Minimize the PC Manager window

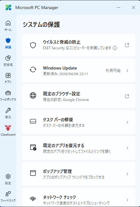[x=119, y=7]
